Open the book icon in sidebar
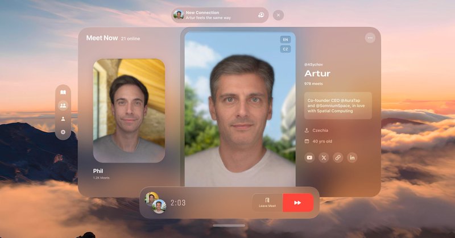This screenshot has height=238, width=455. coord(63,92)
